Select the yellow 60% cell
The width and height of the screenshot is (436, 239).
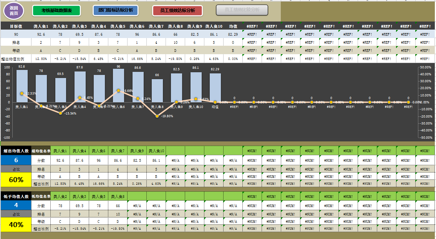[x=16, y=180]
